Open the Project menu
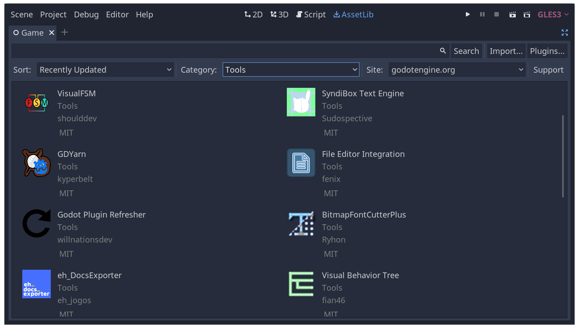This screenshot has width=579, height=329. coord(53,14)
